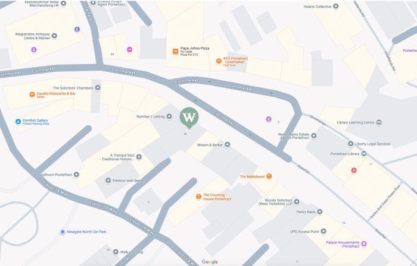
Task: Open Number 1 Letting place pin
Action: click(x=169, y=116)
